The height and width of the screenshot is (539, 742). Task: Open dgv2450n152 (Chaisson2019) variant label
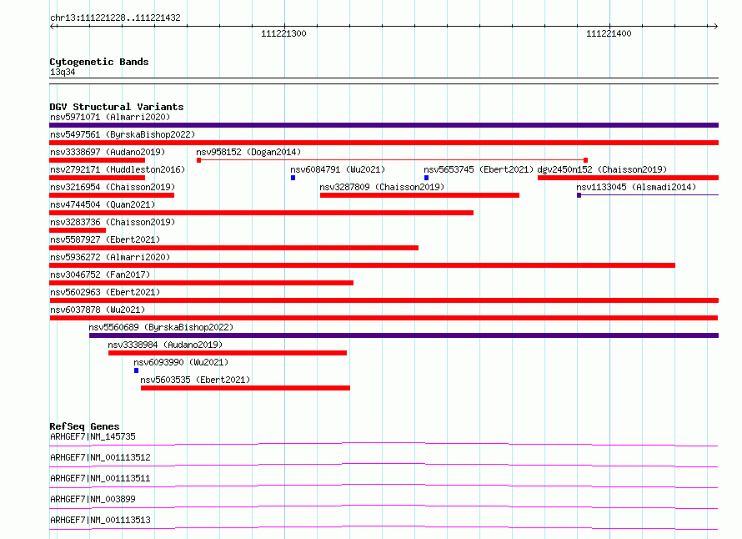602,169
